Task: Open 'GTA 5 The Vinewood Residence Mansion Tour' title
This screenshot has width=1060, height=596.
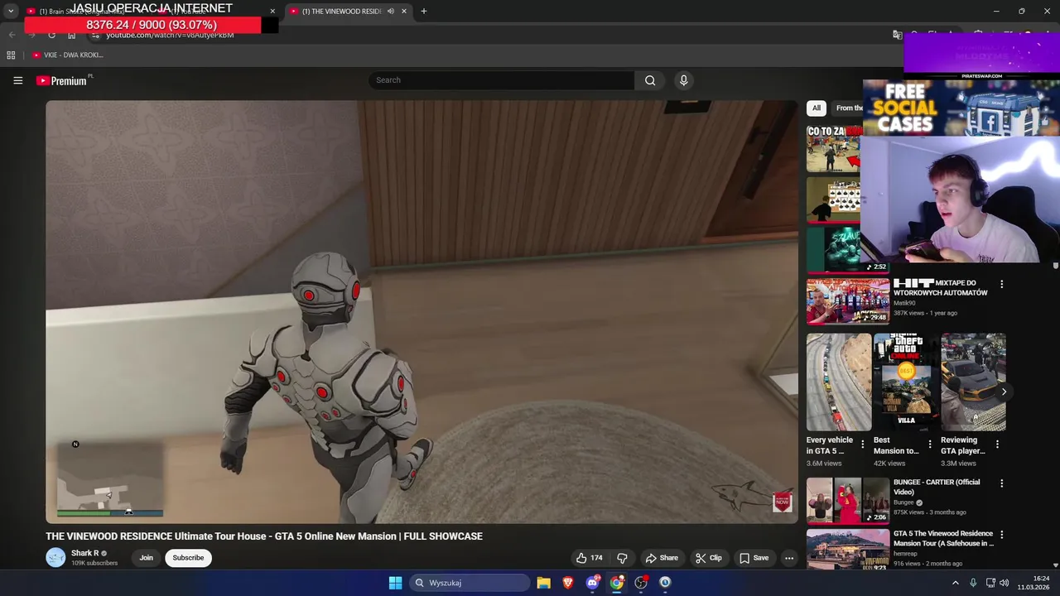Action: coord(943,538)
